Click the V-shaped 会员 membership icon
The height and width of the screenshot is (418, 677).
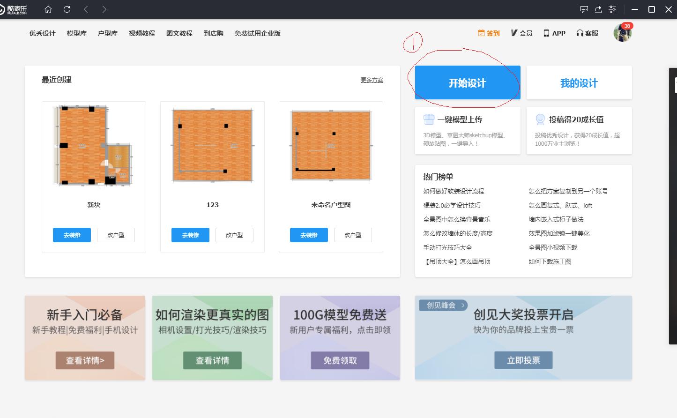[514, 33]
